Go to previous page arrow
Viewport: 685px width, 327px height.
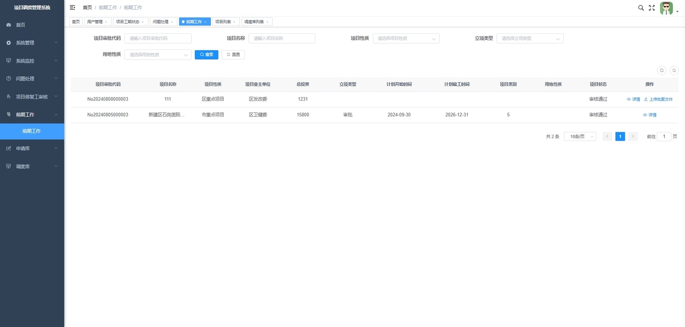tap(607, 137)
